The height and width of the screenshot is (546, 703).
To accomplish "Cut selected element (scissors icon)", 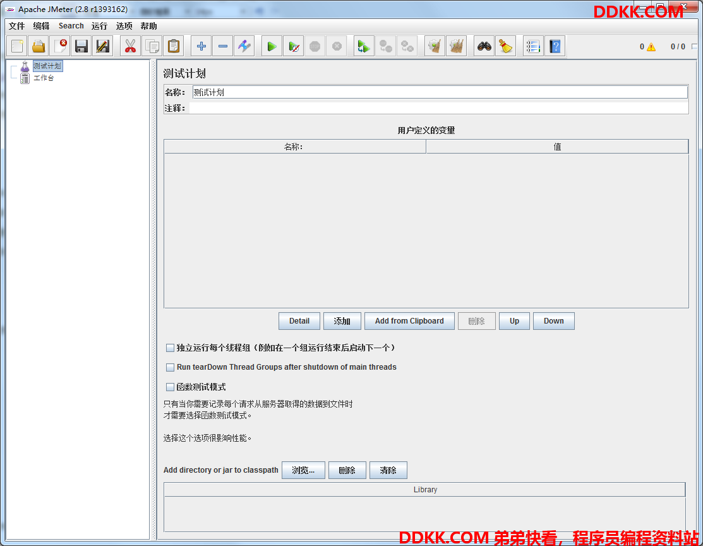I will 131,46.
